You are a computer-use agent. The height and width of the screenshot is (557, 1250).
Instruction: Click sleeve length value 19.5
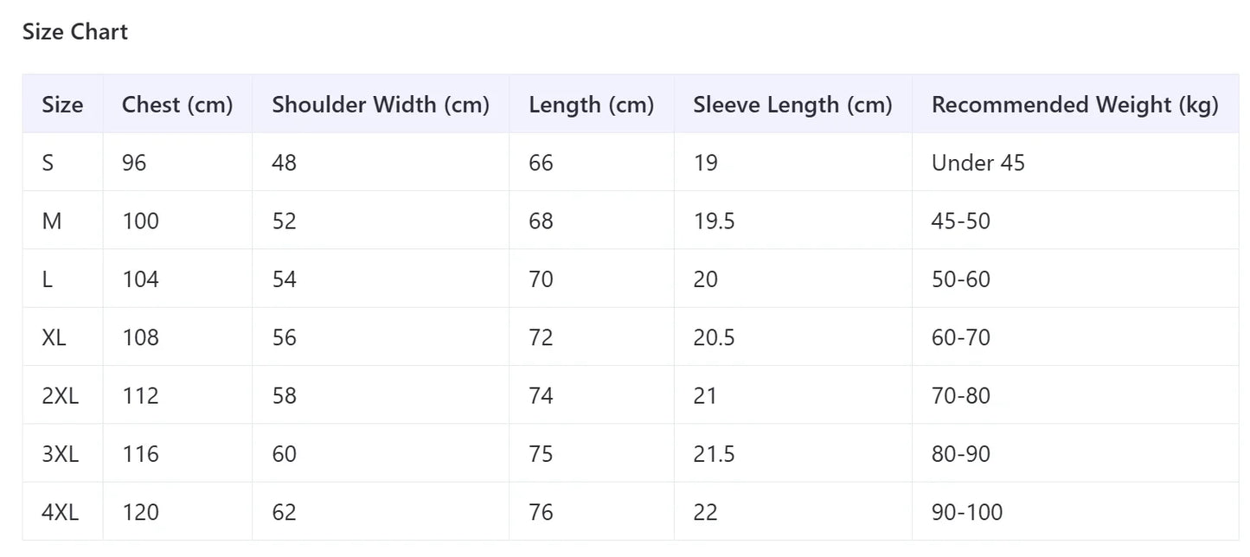click(714, 221)
